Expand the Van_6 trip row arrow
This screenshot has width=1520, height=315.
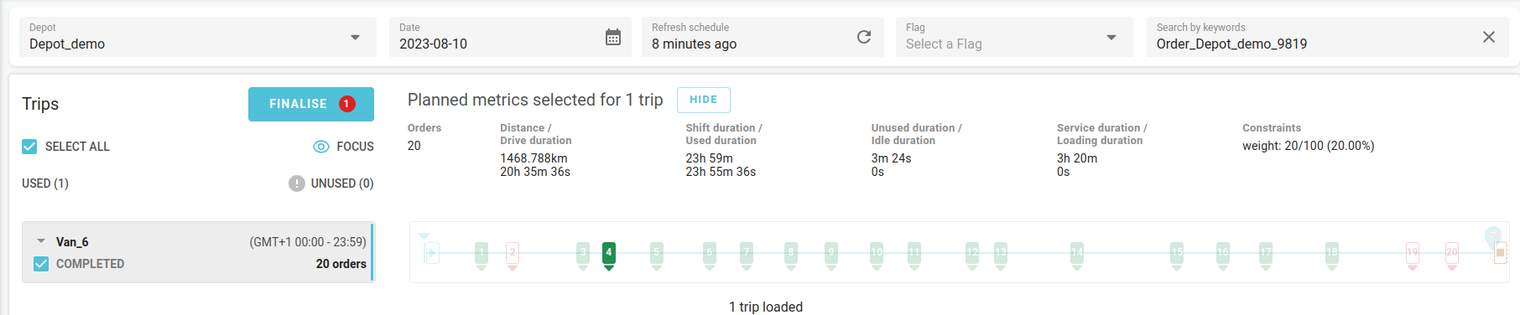[41, 241]
